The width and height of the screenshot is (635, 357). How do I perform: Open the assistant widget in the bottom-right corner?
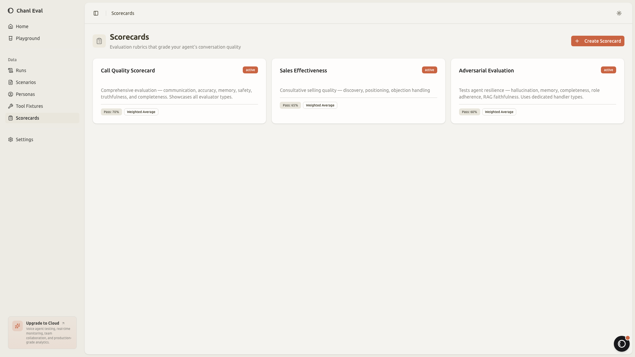tap(622, 344)
